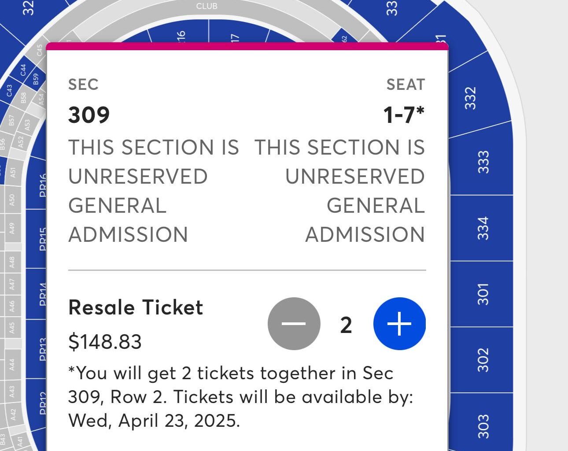Viewport: 568px width, 451px height.
Task: Click the CLUB section label
Action: click(207, 6)
